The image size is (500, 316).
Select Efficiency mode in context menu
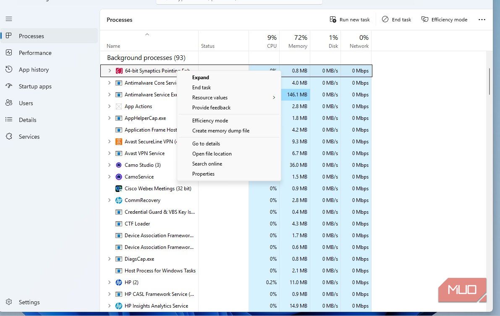tap(229, 121)
